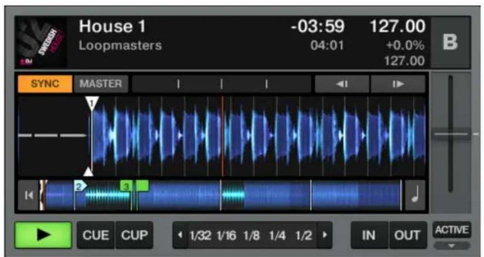Click the deck letter B
This screenshot has width=484, height=257.
tap(451, 43)
